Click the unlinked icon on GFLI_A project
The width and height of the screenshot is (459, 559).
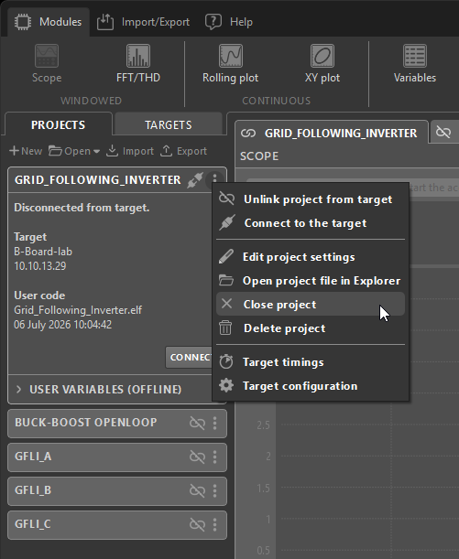197,457
